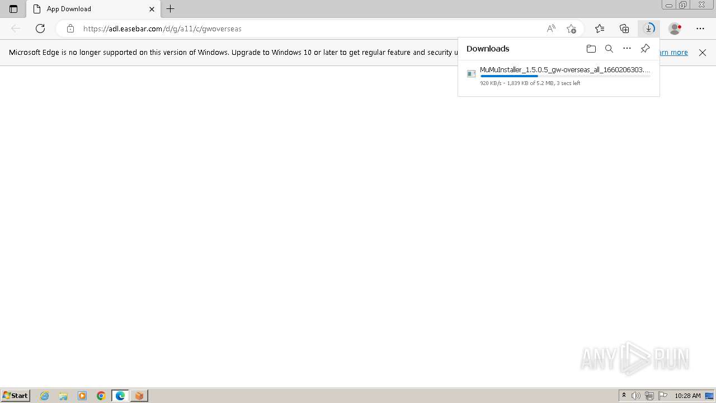View site information lock icon
Image resolution: width=716 pixels, height=403 pixels.
click(70, 29)
